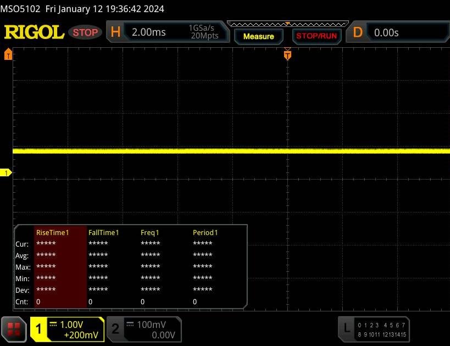
Task: Tap the Measure button
Action: (259, 36)
